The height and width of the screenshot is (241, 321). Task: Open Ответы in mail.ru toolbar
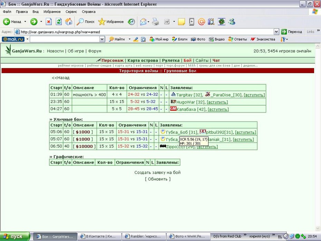238,39
